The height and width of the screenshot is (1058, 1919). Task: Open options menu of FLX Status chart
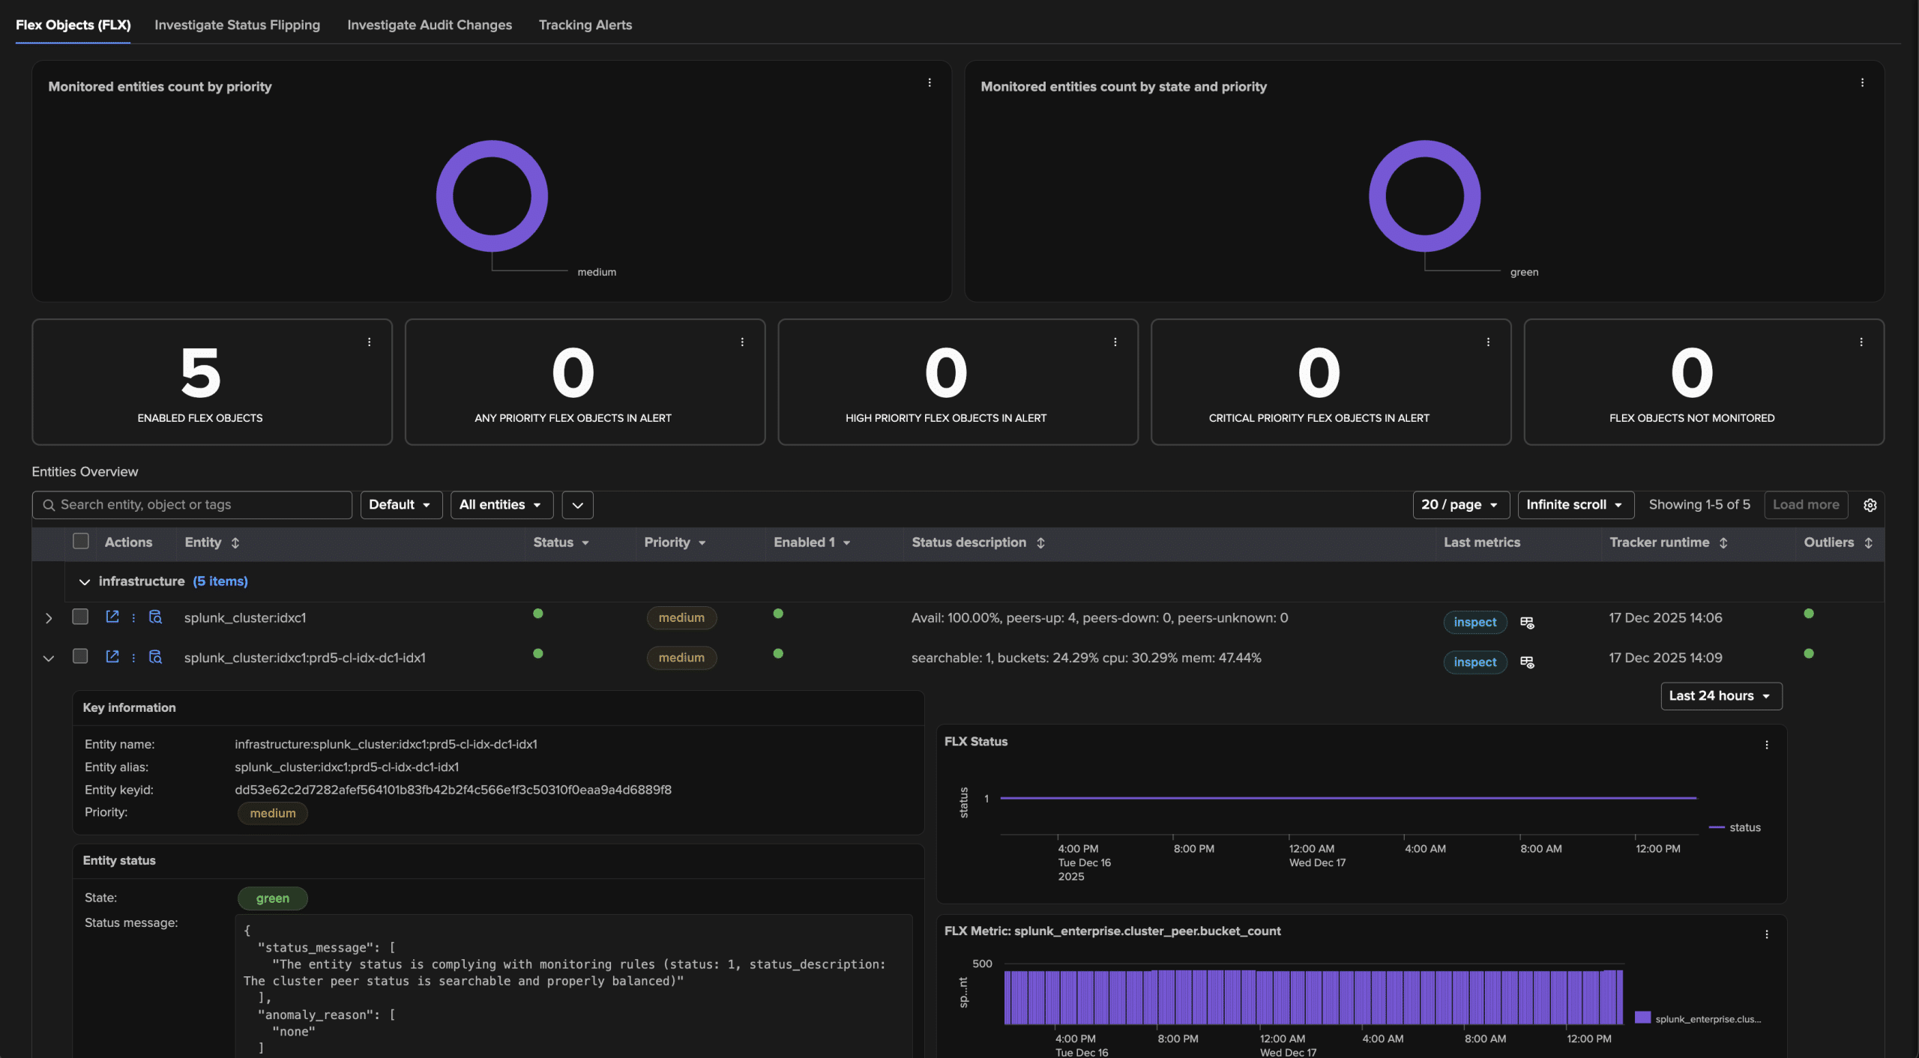tap(1766, 745)
